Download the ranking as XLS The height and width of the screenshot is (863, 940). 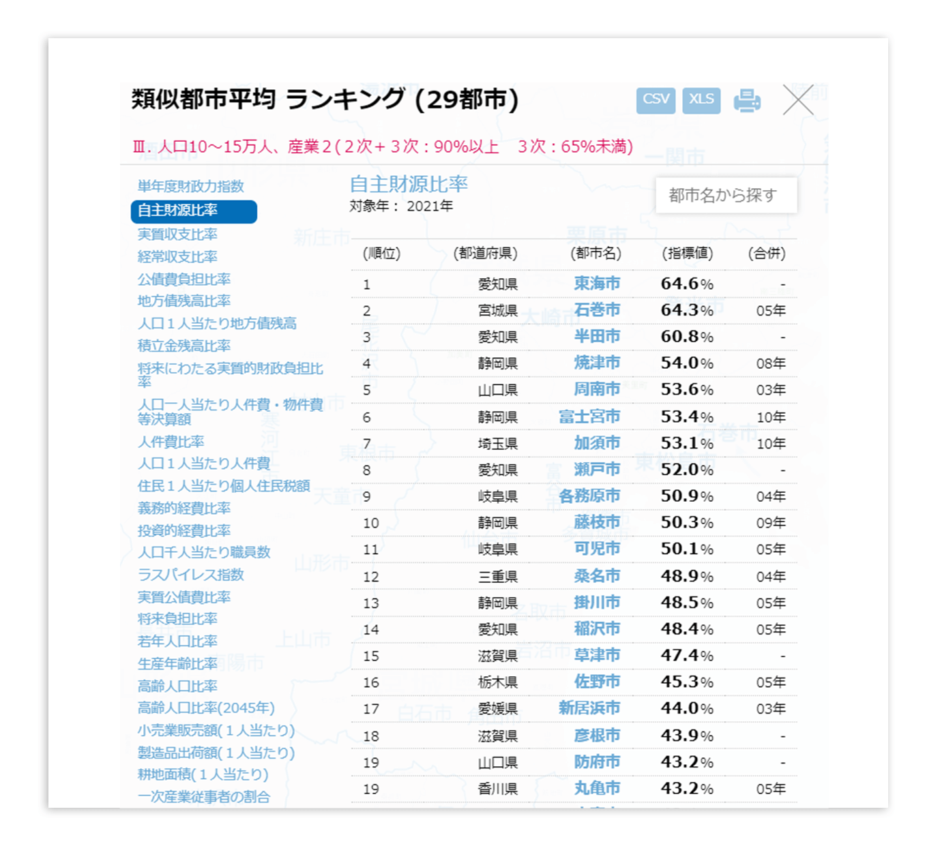[701, 100]
